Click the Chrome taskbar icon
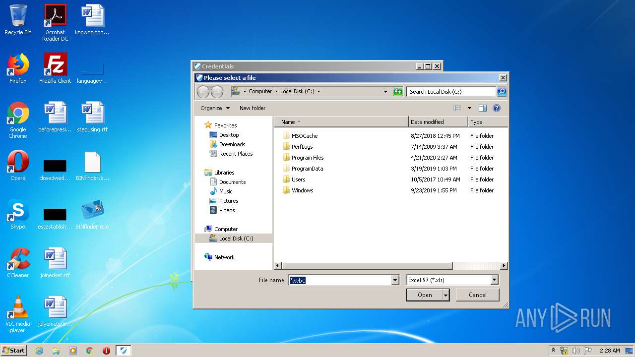635x357 pixels. [90, 351]
